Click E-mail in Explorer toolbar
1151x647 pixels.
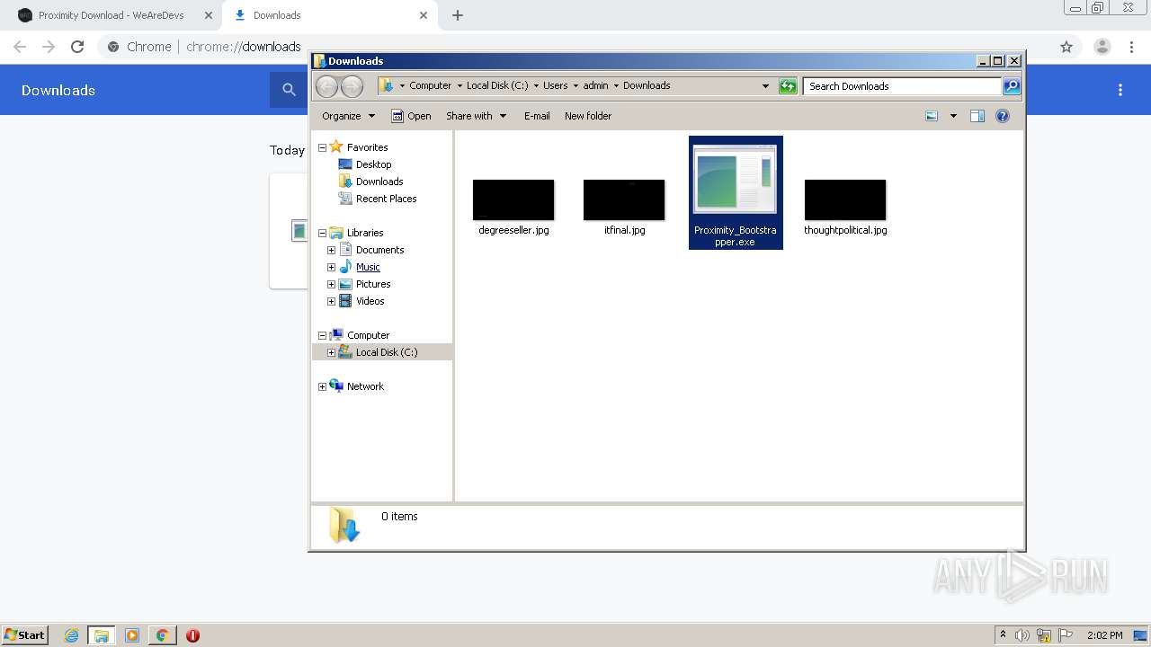(537, 116)
